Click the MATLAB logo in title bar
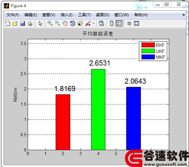 point(7,6)
